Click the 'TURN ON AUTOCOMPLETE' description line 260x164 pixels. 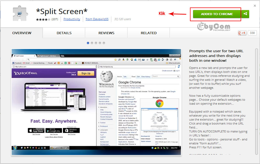point(218,134)
